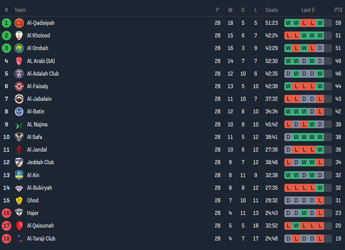This screenshot has height=250, width=345.
Task: Click the Last 5 column header
Action: click(x=308, y=10)
